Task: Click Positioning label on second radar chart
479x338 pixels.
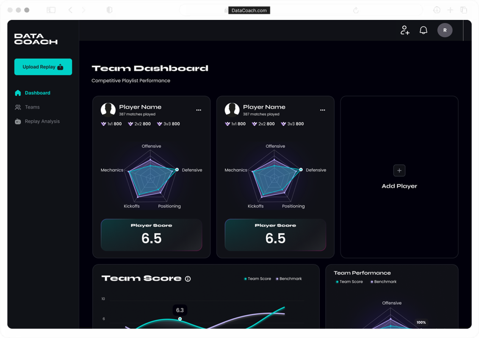Action: (293, 206)
